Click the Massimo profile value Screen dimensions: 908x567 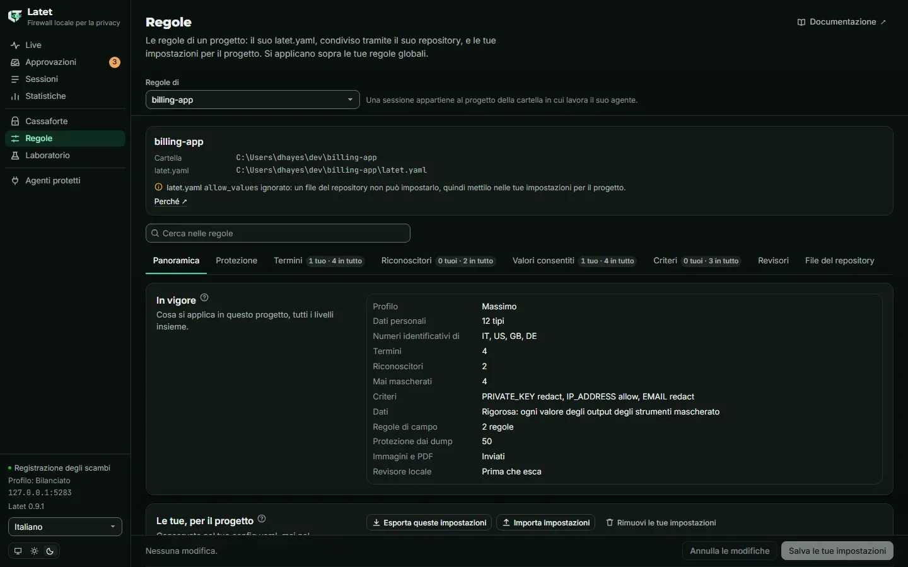tap(499, 307)
